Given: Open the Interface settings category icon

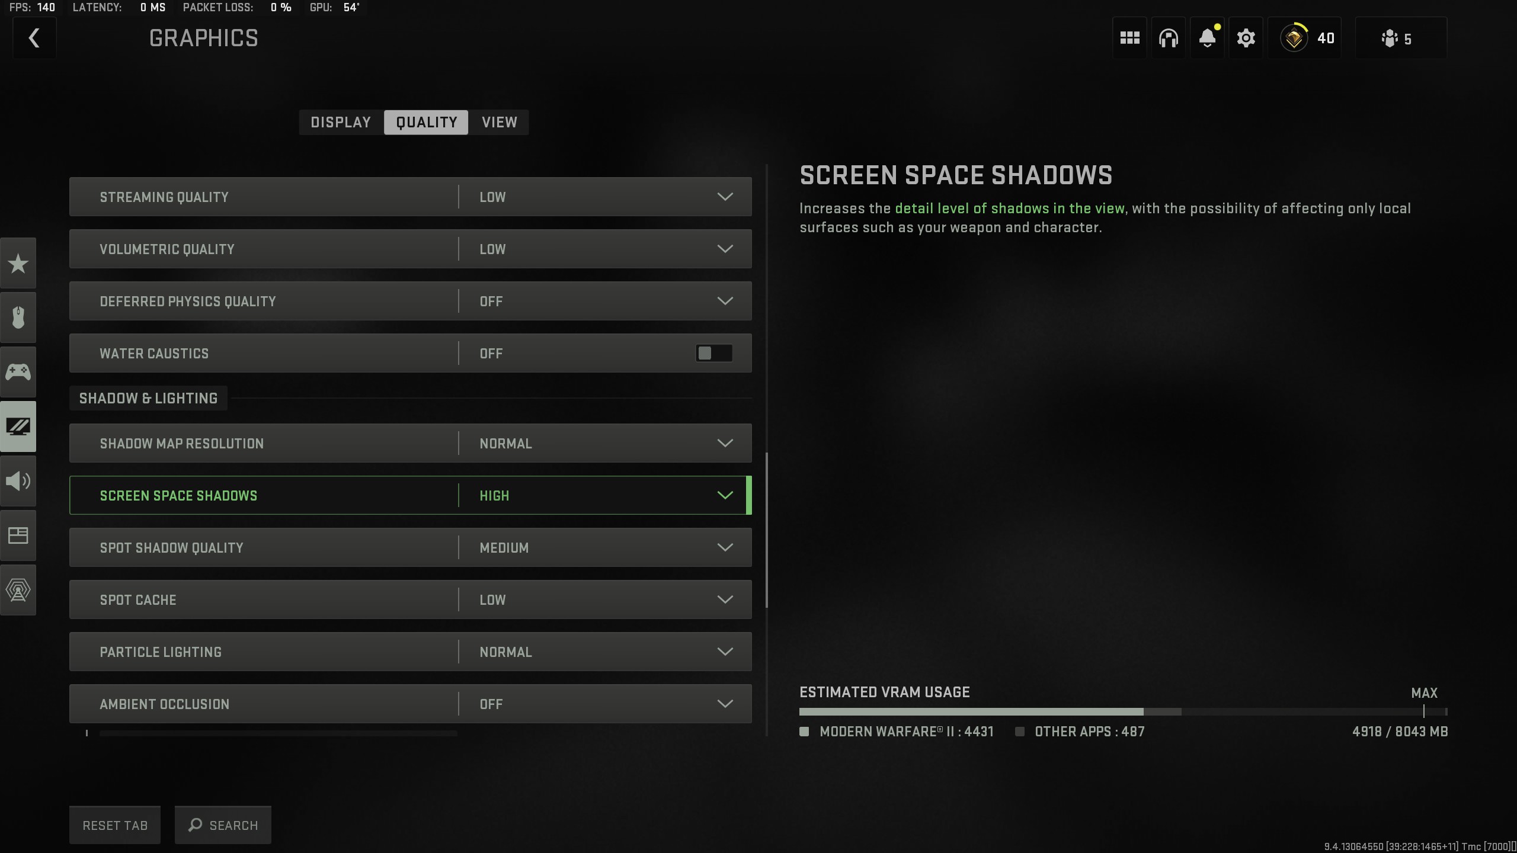Looking at the screenshot, I should pyautogui.click(x=18, y=535).
